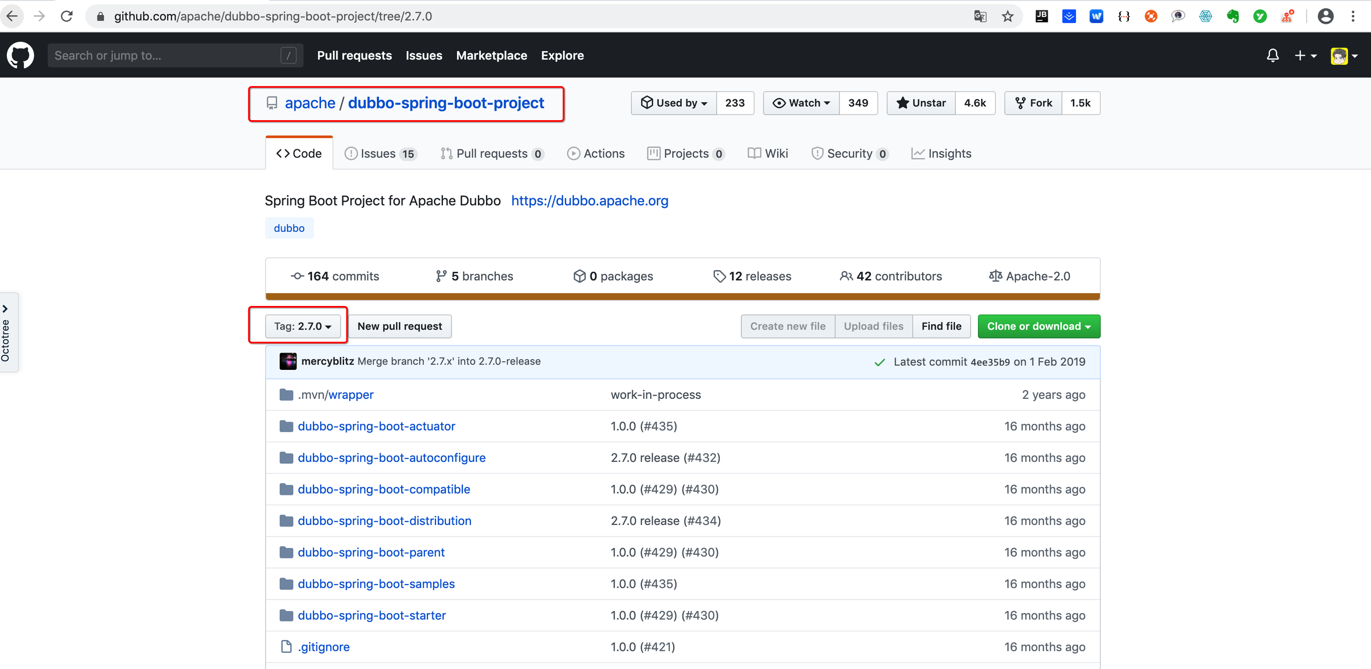This screenshot has height=669, width=1371.
Task: Click the New pull request button
Action: coord(400,326)
